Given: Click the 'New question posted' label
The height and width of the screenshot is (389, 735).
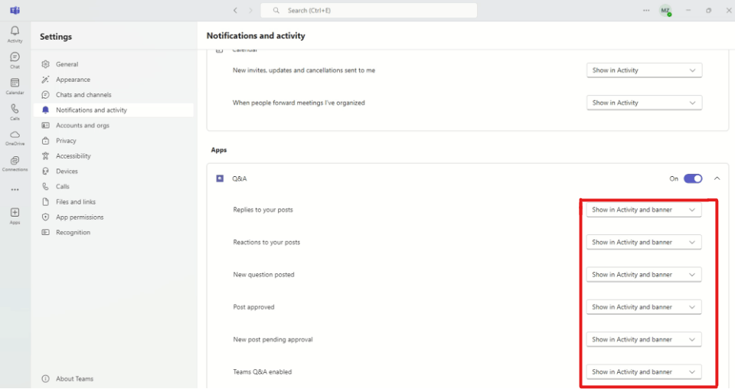Looking at the screenshot, I should point(264,275).
